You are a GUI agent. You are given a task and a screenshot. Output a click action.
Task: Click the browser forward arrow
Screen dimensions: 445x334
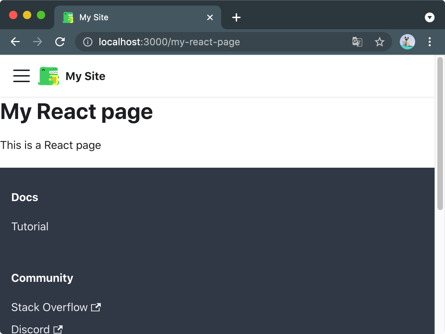[38, 42]
